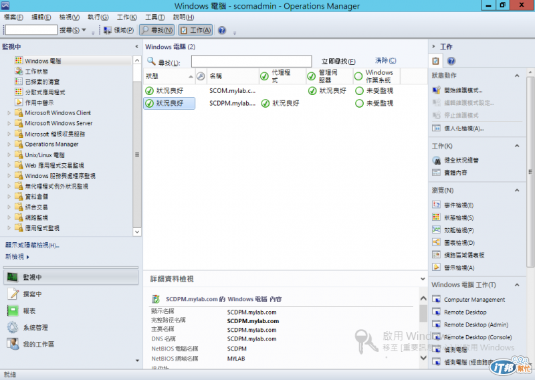Viewport: 535px width, 380px height.
Task: Select Windows 電腦 view in the tree
Action: point(43,61)
